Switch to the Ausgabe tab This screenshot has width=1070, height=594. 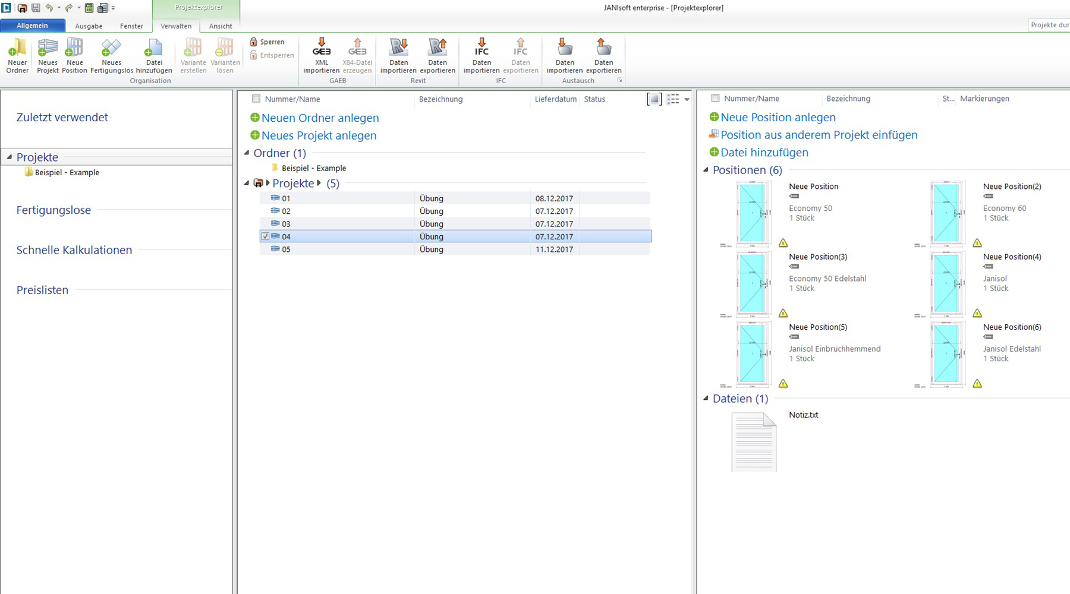tap(89, 26)
